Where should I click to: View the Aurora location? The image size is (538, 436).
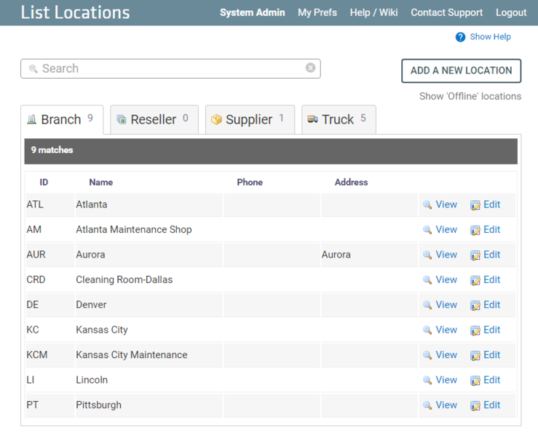446,255
